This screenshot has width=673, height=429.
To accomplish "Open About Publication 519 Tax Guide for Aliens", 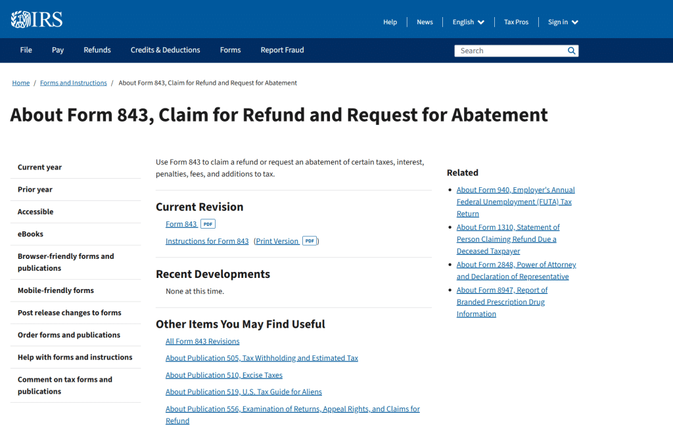I will (x=243, y=392).
